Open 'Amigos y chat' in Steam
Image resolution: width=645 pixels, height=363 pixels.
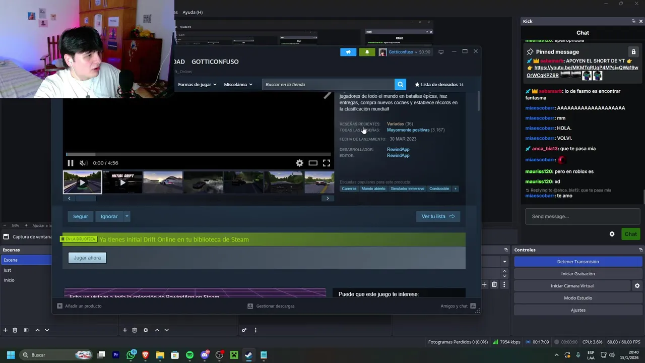pyautogui.click(x=458, y=306)
